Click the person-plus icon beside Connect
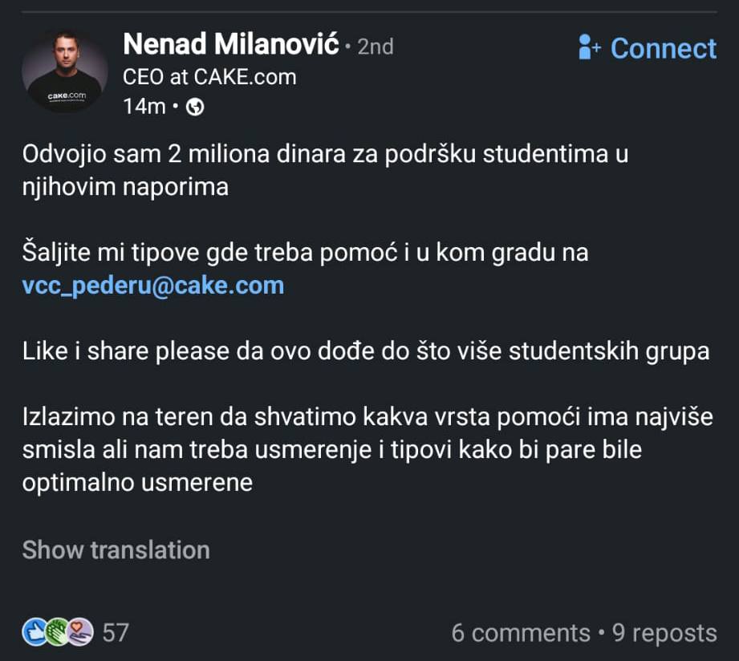The image size is (739, 661). tap(590, 48)
